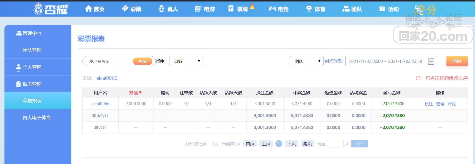Click the gamepad icon beside 电竞
Image resolution: width=475 pixels, height=164 pixels.
[x=272, y=9]
